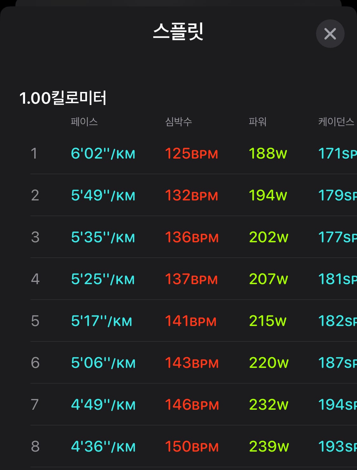Screen dimensions: 357x470
Task: Tap power value 188W
Action: 268,153
